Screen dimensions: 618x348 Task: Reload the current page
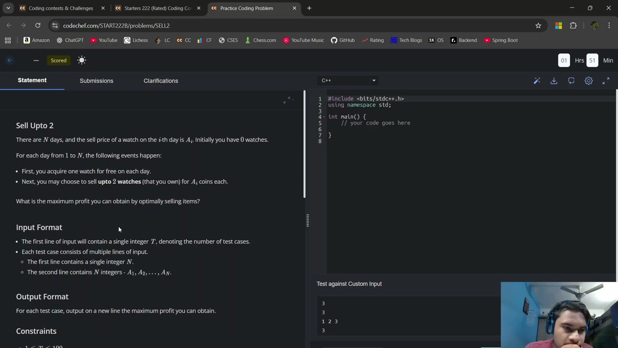[x=38, y=26]
